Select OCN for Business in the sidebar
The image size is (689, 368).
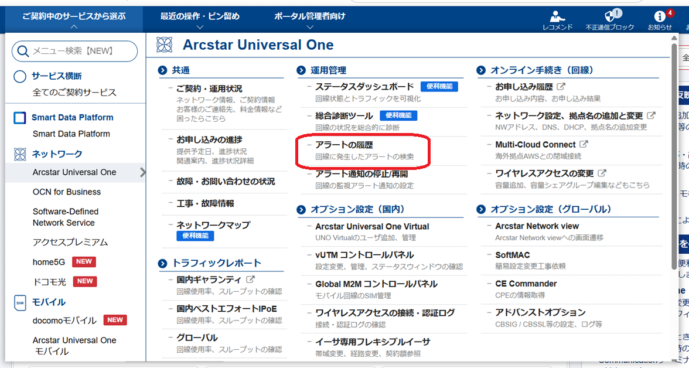point(67,192)
